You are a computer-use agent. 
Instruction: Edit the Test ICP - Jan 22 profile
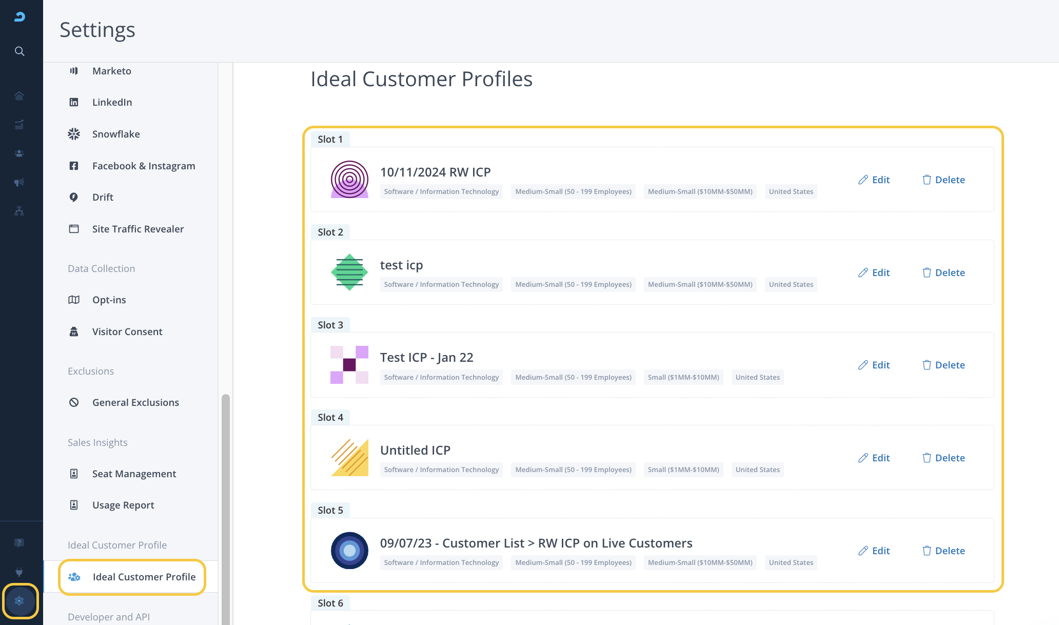pyautogui.click(x=874, y=365)
